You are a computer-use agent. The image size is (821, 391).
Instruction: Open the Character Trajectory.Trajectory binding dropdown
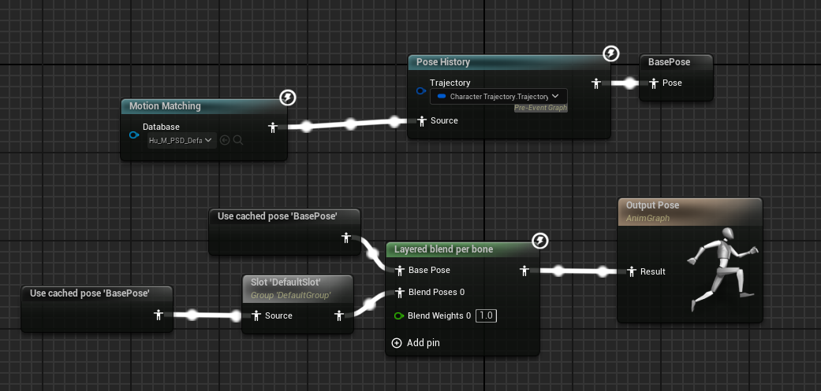(498, 97)
